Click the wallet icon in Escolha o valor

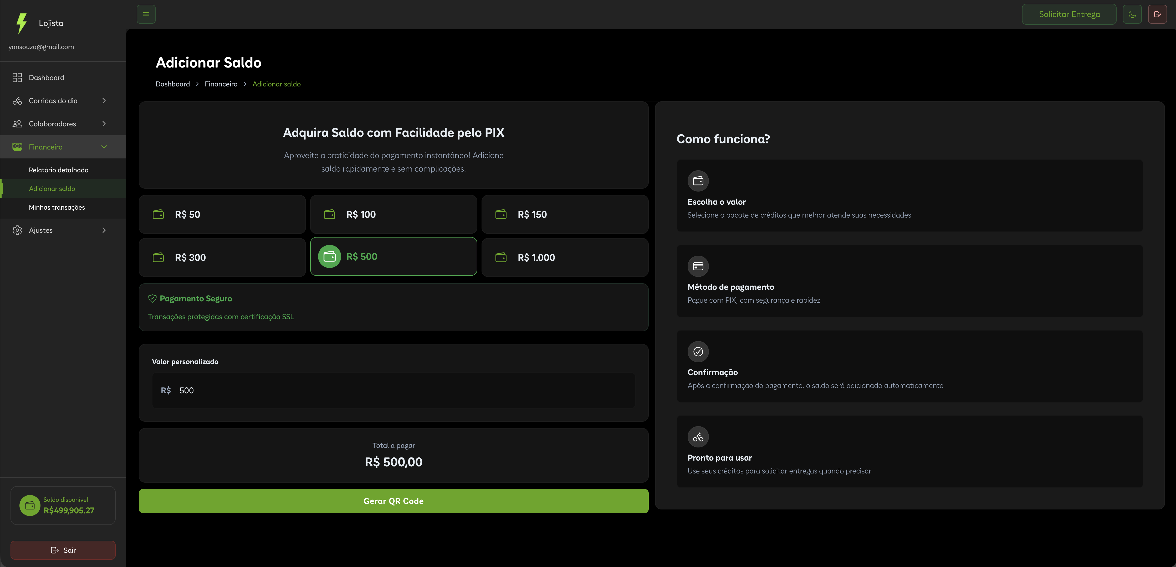[698, 181]
